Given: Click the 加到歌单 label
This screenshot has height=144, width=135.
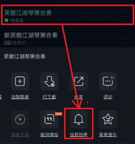Looking at the screenshot, I should (x=20, y=97).
